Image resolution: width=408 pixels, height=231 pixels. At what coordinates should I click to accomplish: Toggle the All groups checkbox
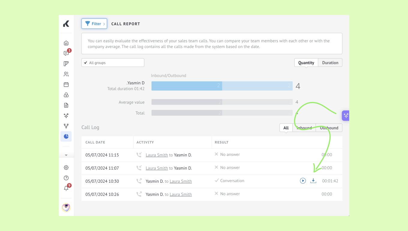pyautogui.click(x=85, y=63)
